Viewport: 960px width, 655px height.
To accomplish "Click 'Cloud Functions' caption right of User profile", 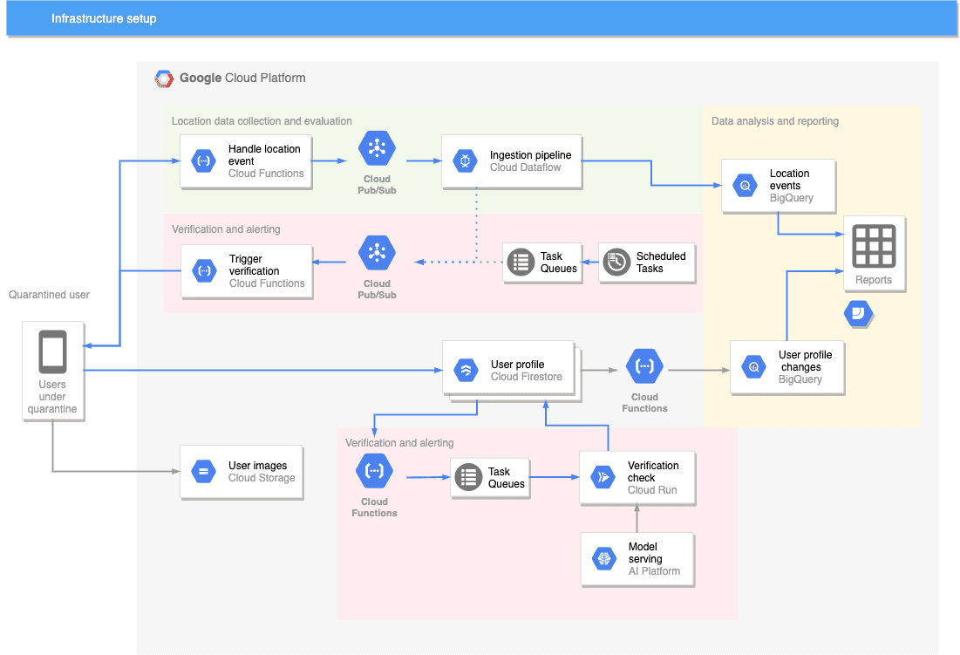I will pyautogui.click(x=644, y=402).
